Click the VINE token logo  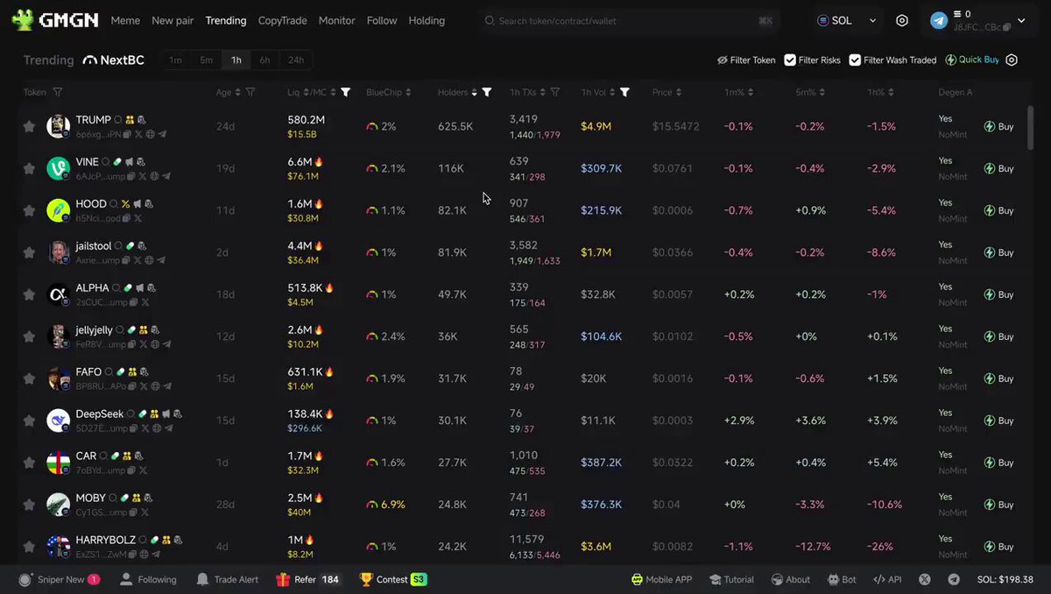58,168
